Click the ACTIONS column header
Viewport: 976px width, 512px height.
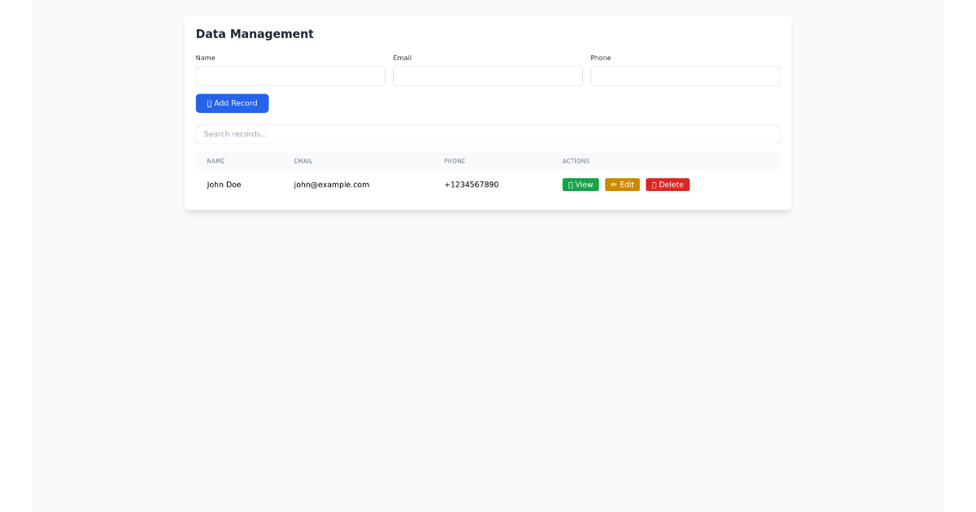576,161
